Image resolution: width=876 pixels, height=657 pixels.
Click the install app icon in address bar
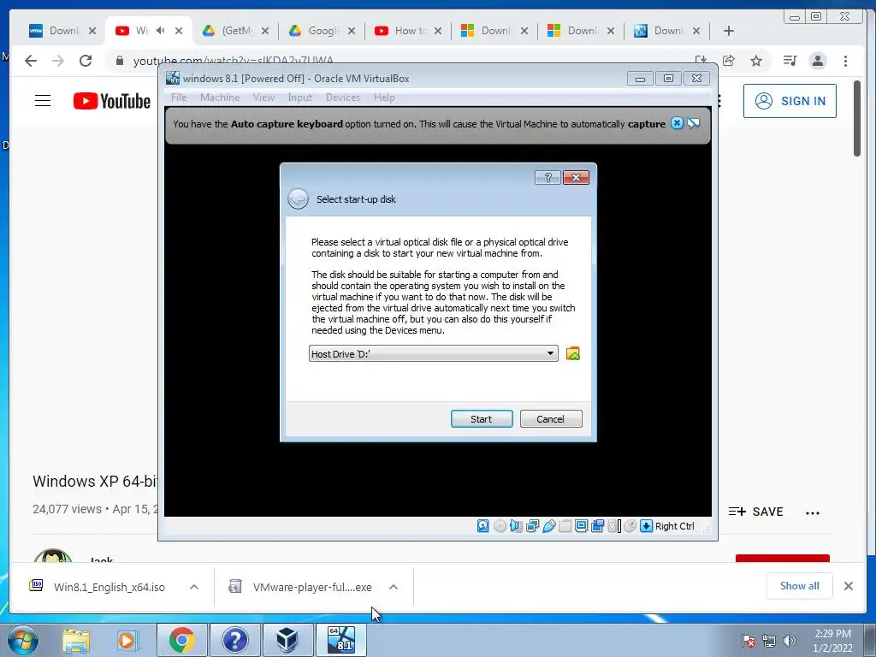(x=701, y=61)
